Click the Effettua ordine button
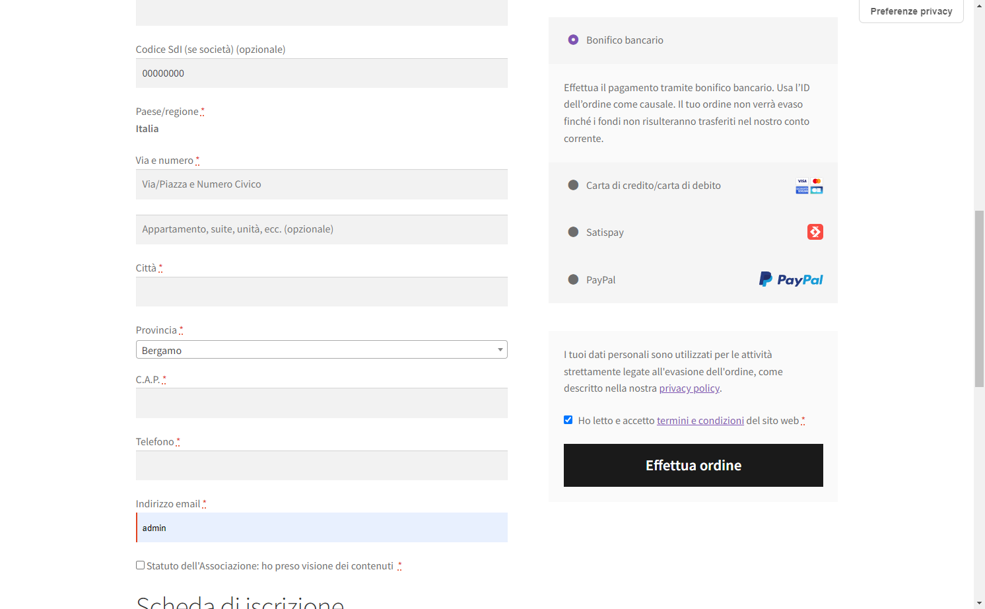The width and height of the screenshot is (985, 609). pyautogui.click(x=693, y=465)
